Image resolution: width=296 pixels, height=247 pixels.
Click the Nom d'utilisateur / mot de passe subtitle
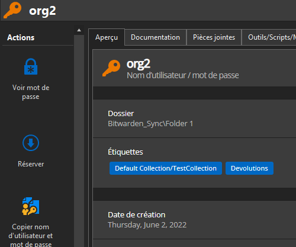coord(183,75)
